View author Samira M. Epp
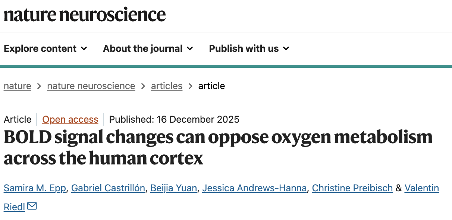The height and width of the screenshot is (220, 452). [x=35, y=188]
